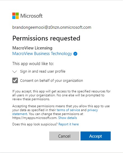Click the blue verified publisher badge

pyautogui.click(x=75, y=54)
